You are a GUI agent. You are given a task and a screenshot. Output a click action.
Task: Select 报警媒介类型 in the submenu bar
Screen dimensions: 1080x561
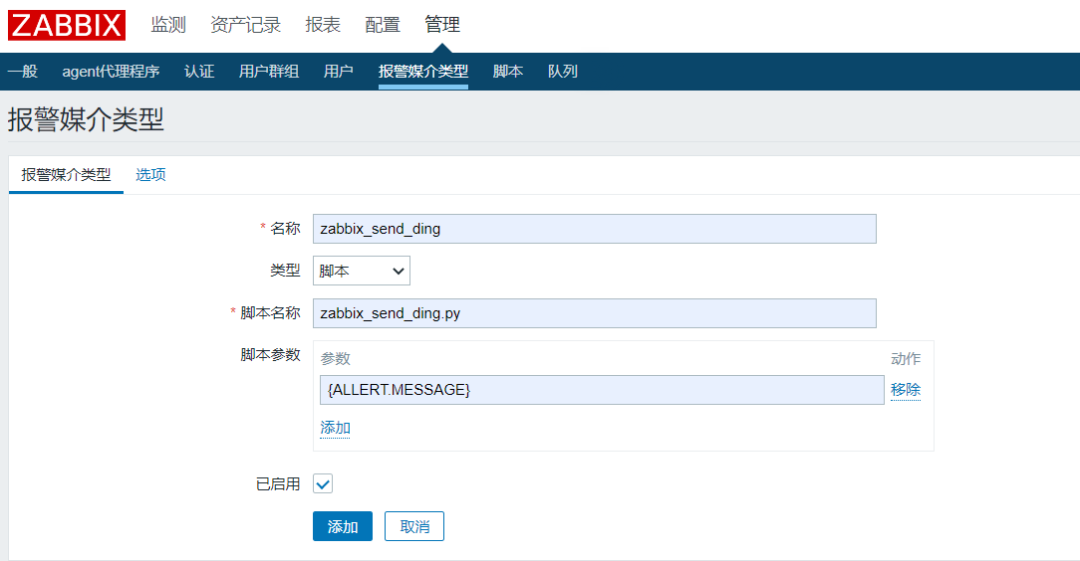422,72
